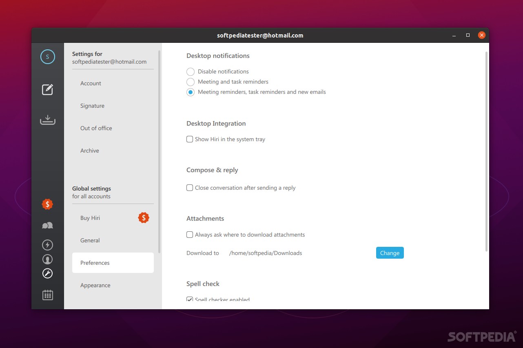Open the Account settings section
The image size is (523, 348).
point(113,83)
